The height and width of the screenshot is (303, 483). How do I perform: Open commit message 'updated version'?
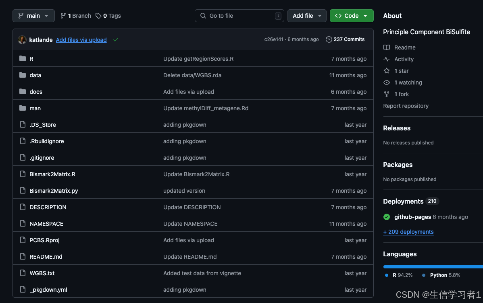click(184, 191)
